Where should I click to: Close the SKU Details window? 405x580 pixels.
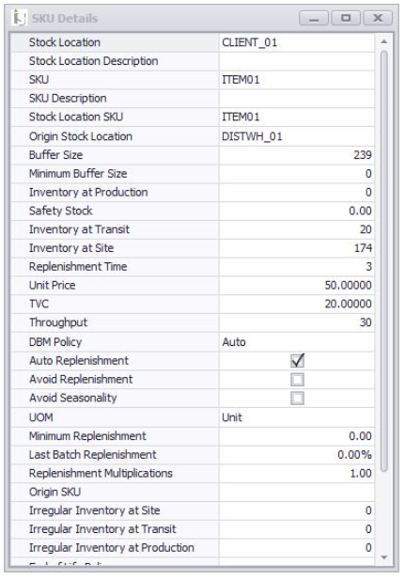tap(378, 18)
